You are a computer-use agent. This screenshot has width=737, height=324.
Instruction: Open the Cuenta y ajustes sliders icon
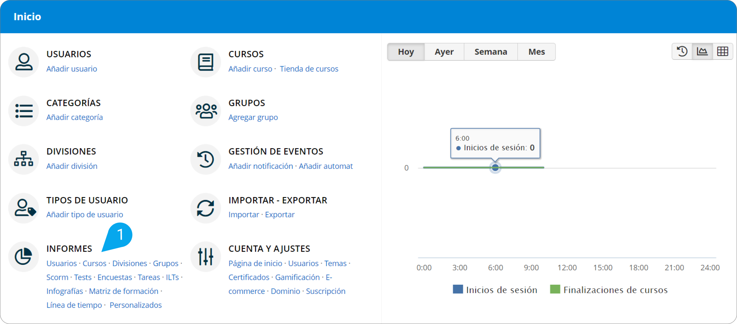(x=206, y=257)
